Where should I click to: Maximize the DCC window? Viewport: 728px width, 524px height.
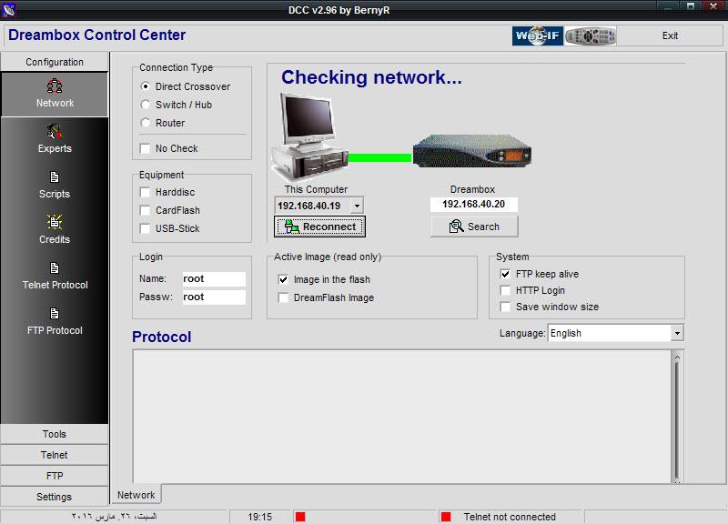pyautogui.click(x=691, y=6)
